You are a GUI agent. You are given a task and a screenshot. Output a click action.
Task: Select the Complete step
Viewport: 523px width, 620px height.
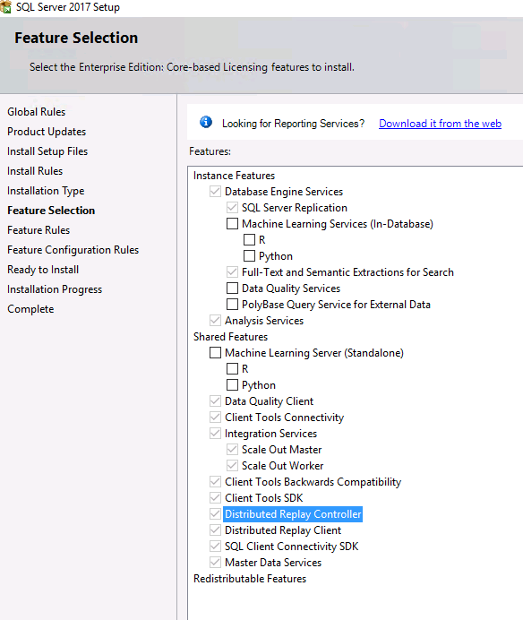(30, 309)
